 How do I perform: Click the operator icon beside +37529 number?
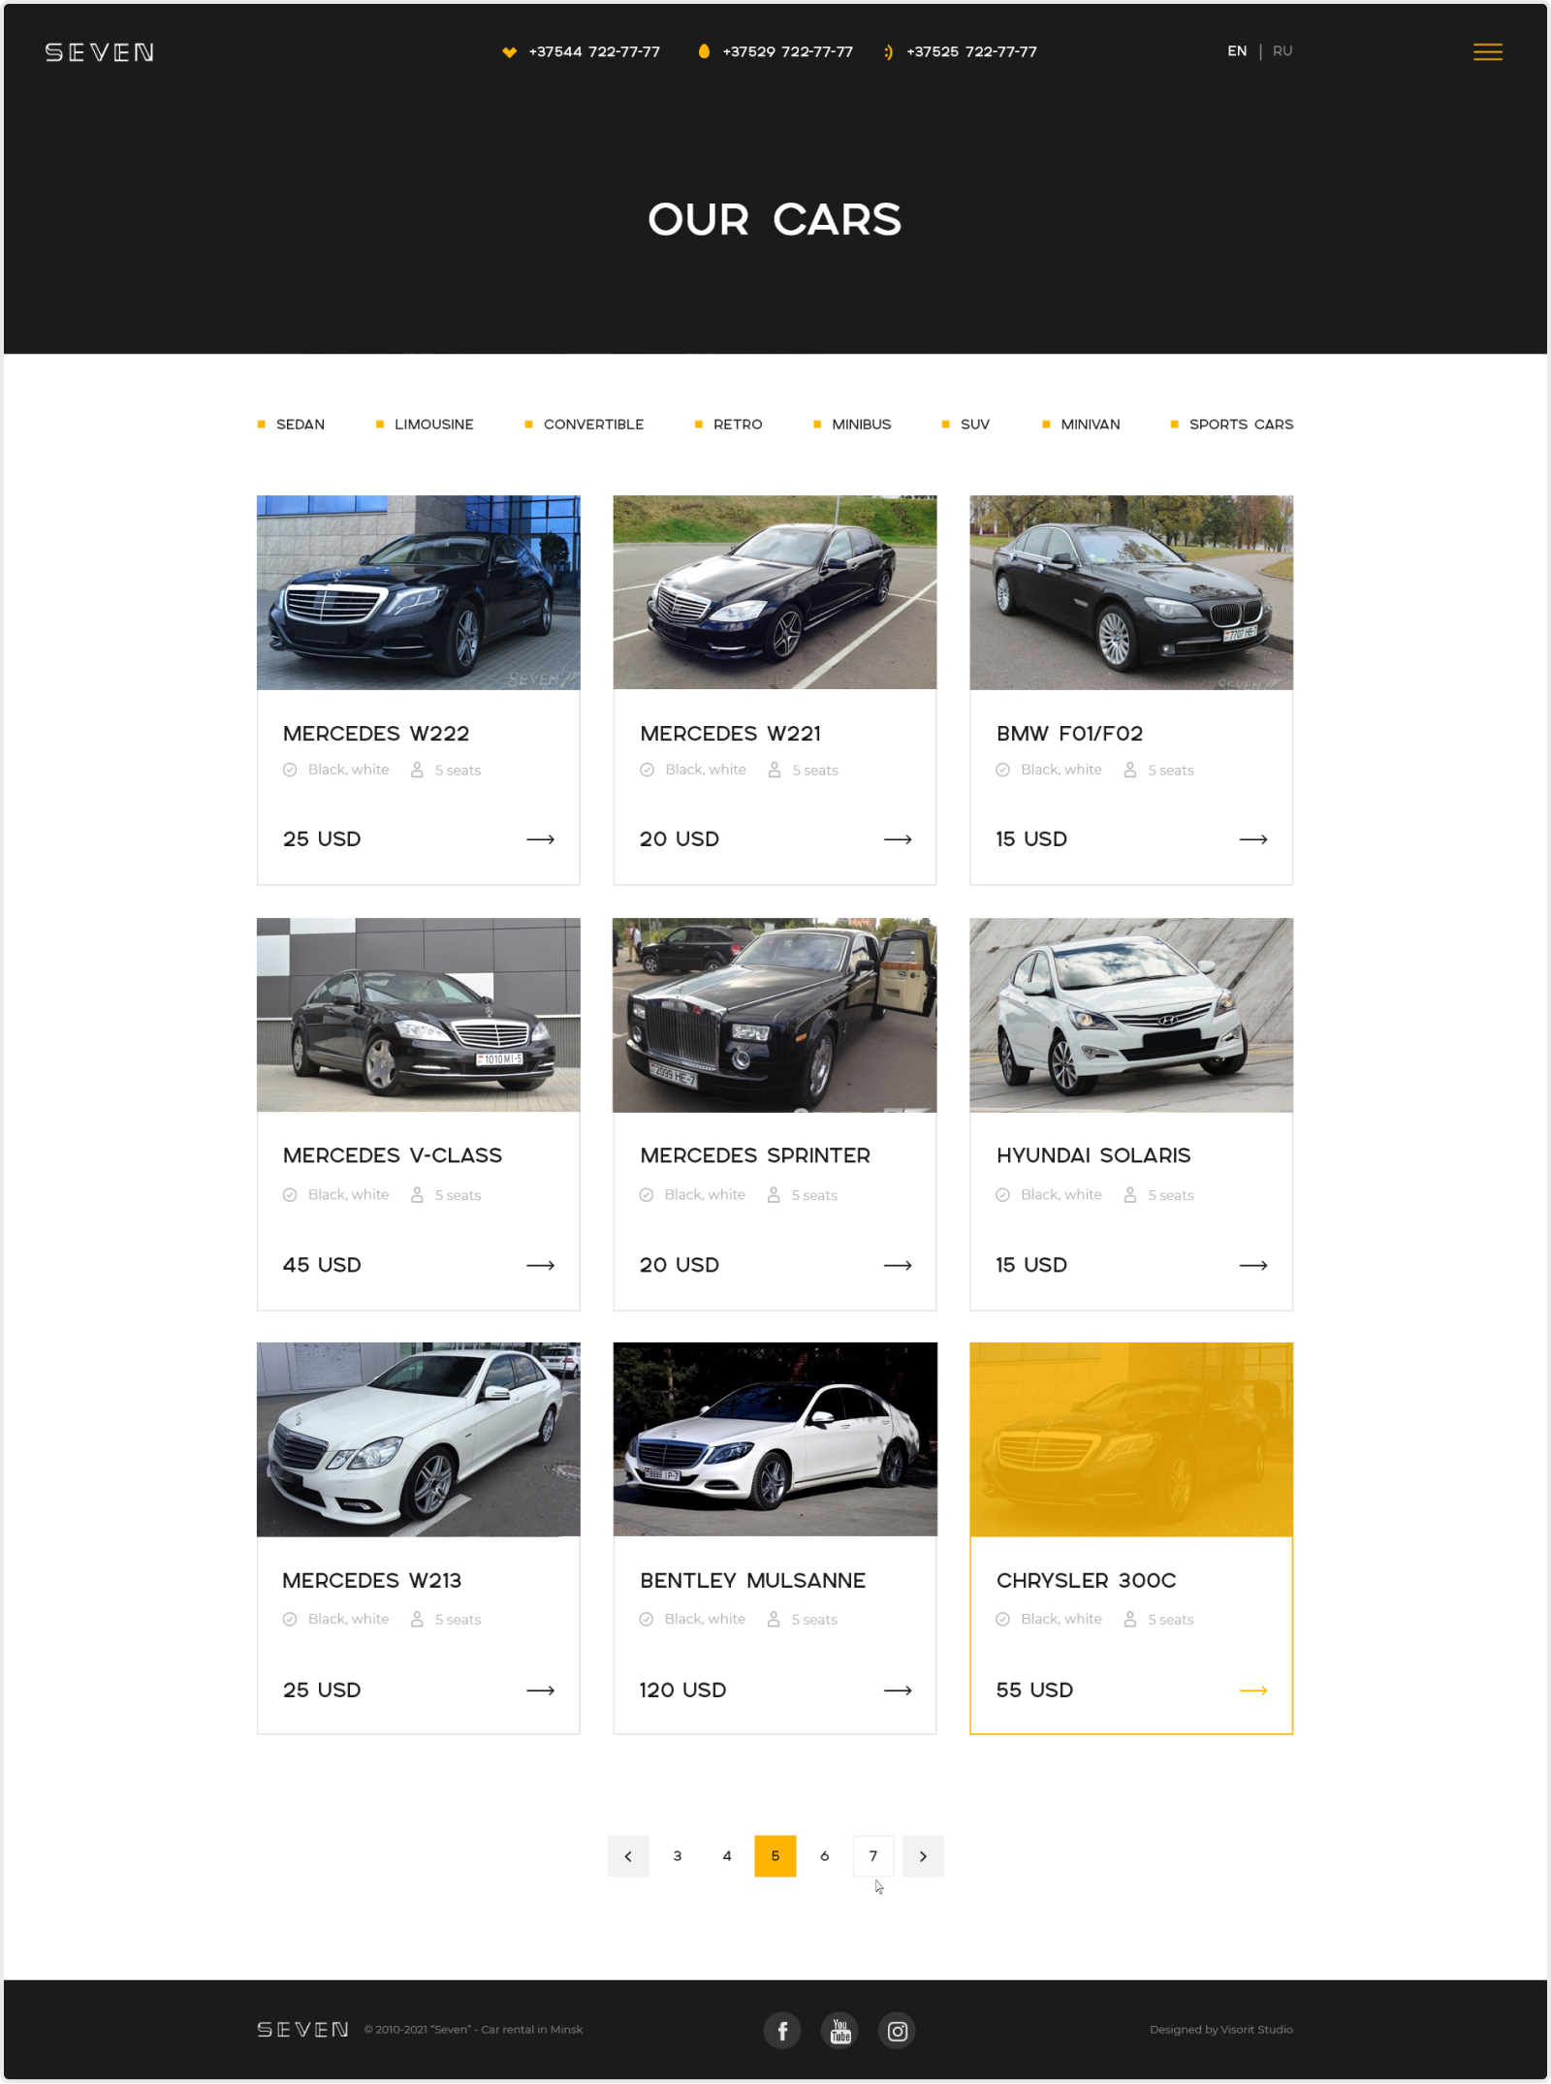tap(704, 51)
